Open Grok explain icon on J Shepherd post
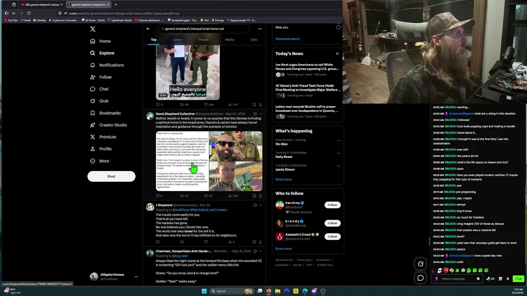 tap(255, 205)
